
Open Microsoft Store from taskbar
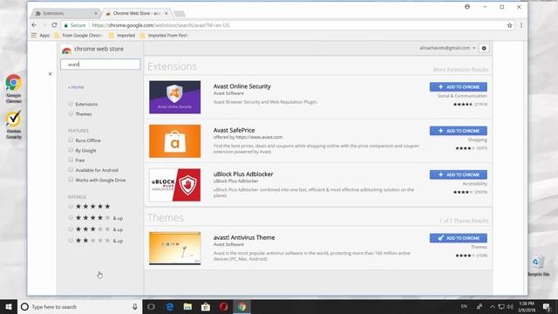(x=206, y=306)
